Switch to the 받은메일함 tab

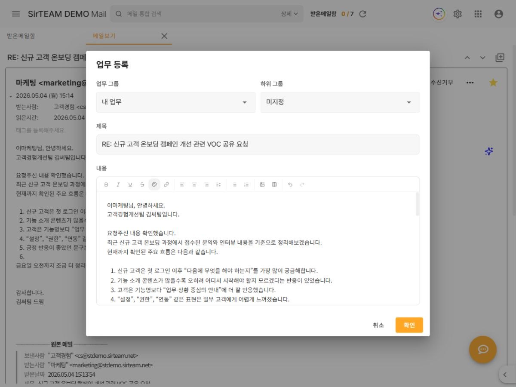click(x=21, y=36)
